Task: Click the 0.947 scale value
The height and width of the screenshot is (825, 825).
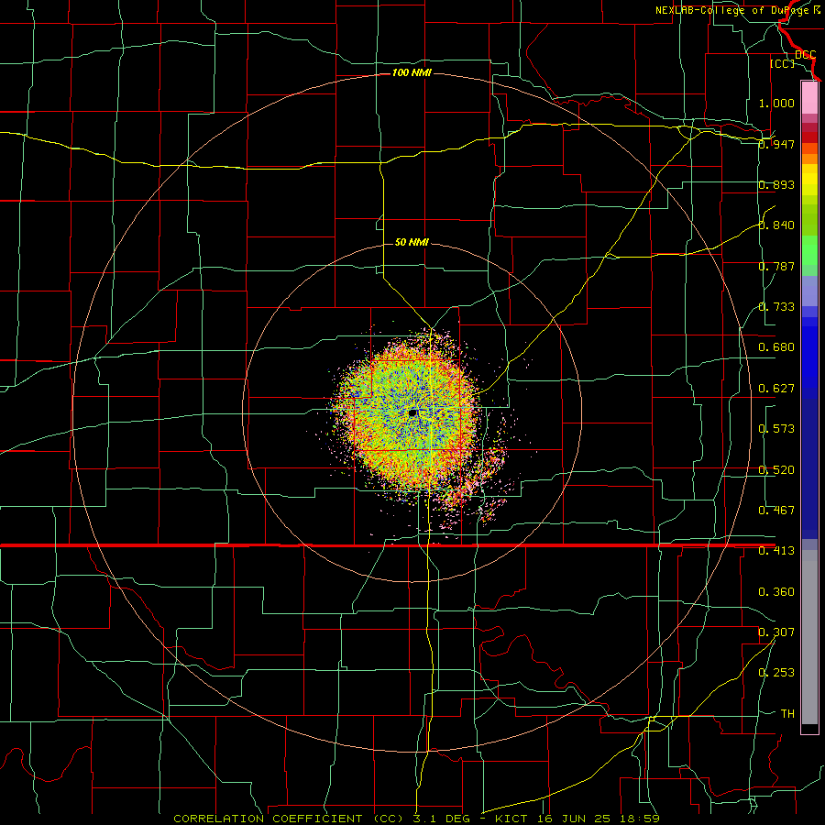Action: 776,144
